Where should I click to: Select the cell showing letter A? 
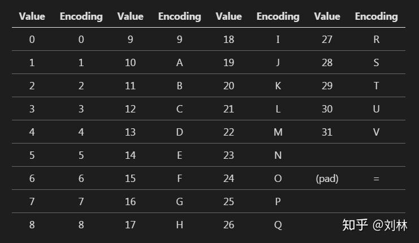tap(179, 63)
